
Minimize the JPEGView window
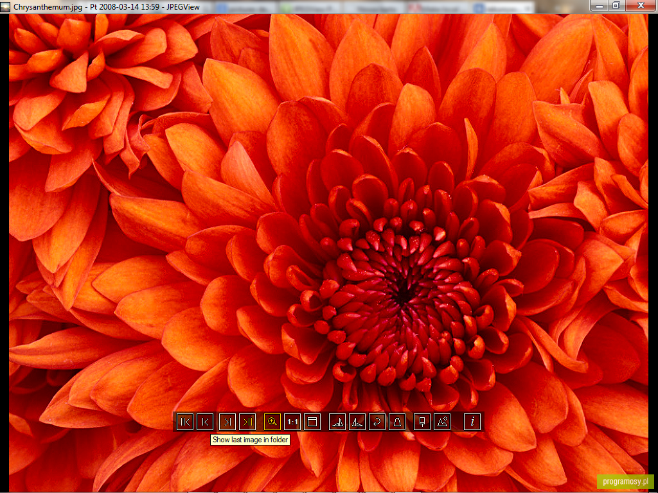pos(600,6)
